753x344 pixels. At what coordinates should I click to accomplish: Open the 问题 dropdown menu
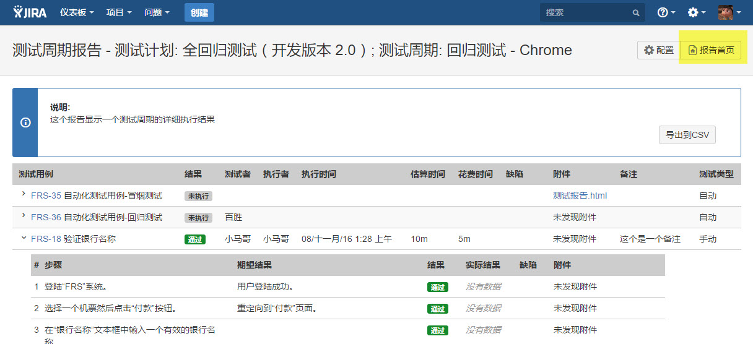[157, 12]
